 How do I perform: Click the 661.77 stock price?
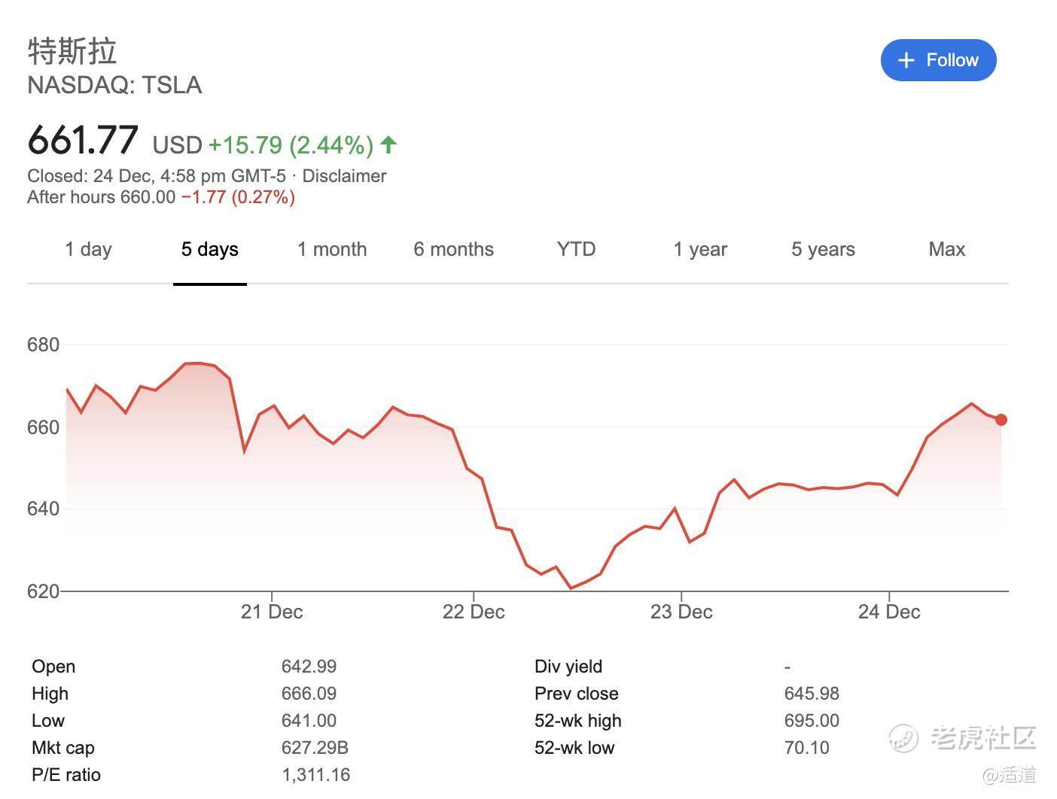point(83,140)
